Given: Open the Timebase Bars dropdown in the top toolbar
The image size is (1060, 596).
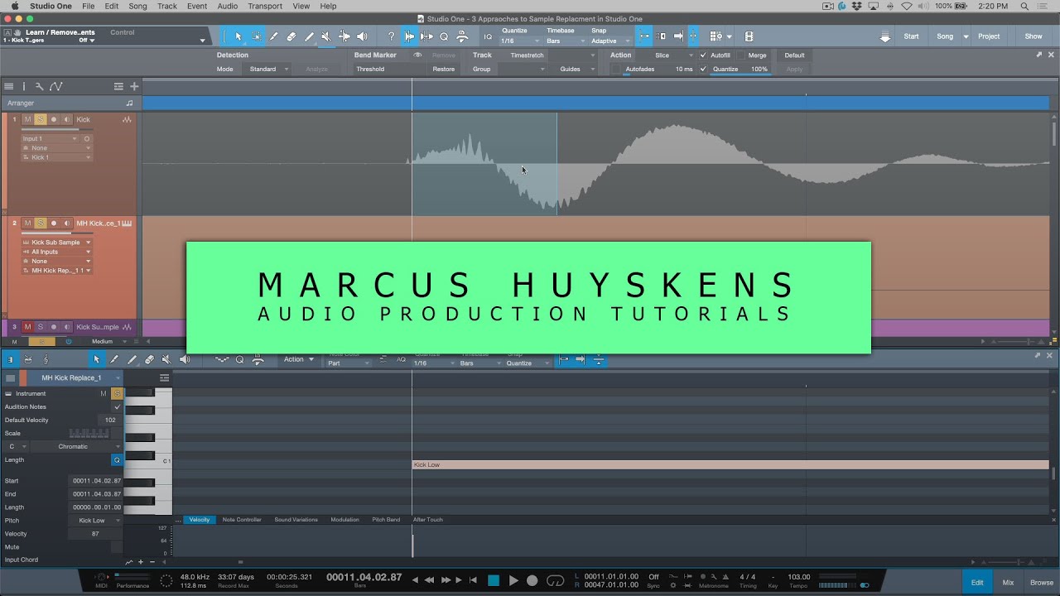Looking at the screenshot, I should pyautogui.click(x=564, y=41).
